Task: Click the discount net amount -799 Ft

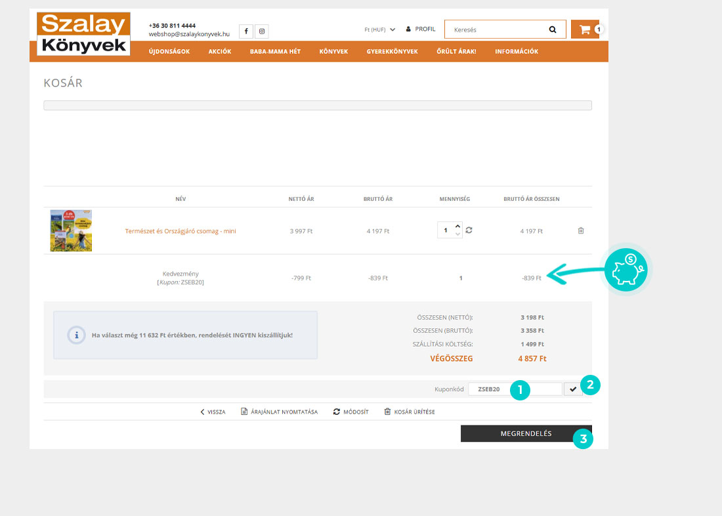Action: click(x=301, y=278)
